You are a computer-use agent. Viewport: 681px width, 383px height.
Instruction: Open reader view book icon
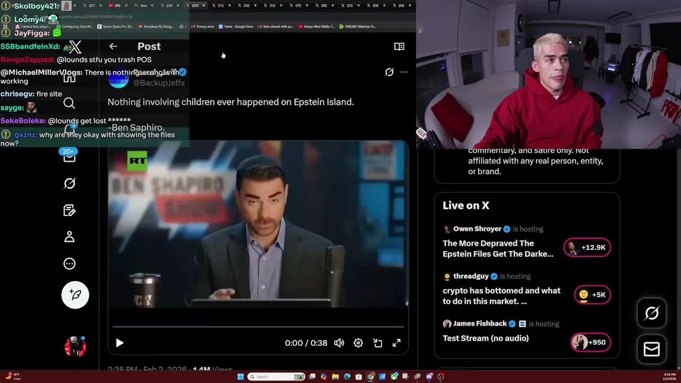tap(399, 46)
